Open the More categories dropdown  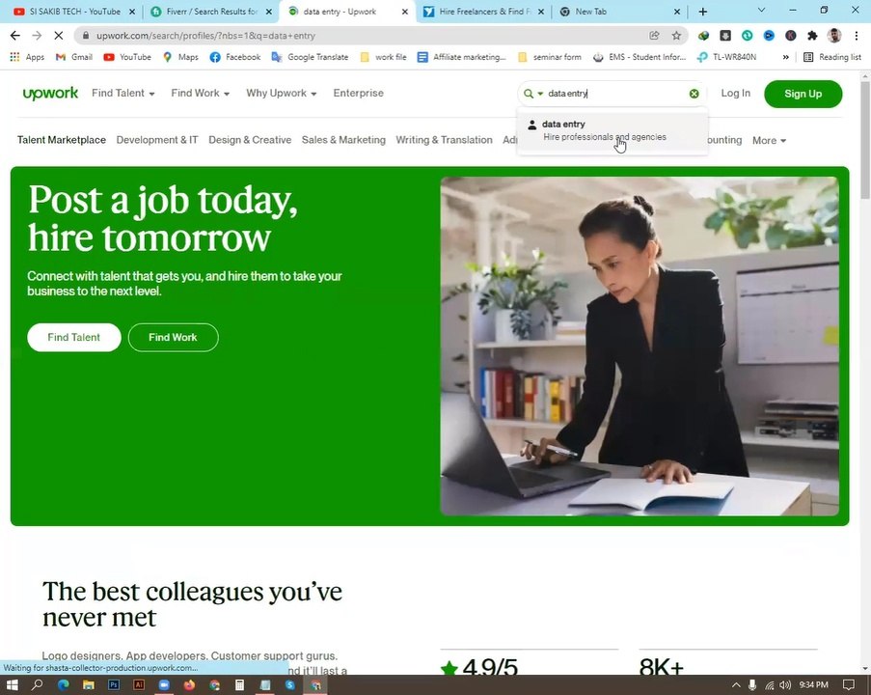pyautogui.click(x=769, y=141)
